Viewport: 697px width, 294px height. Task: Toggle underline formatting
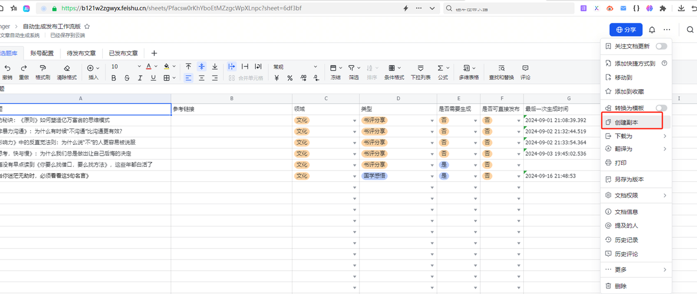153,78
